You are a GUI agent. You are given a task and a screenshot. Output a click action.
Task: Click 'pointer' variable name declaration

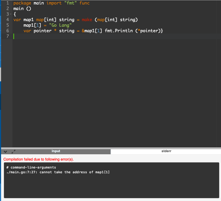coord(42,31)
